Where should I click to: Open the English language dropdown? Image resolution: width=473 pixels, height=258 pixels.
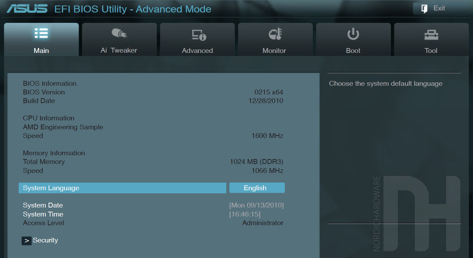257,188
